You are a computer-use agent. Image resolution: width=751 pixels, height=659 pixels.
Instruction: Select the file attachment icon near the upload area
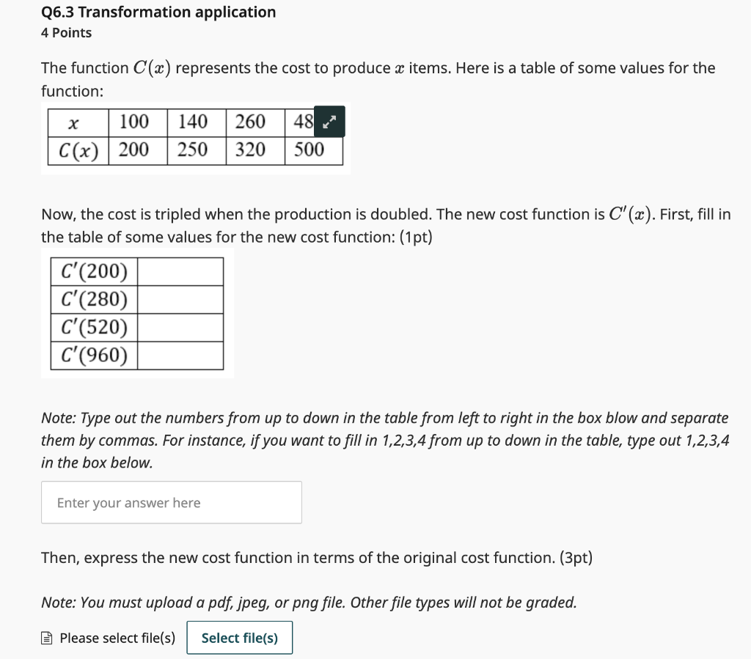(47, 637)
